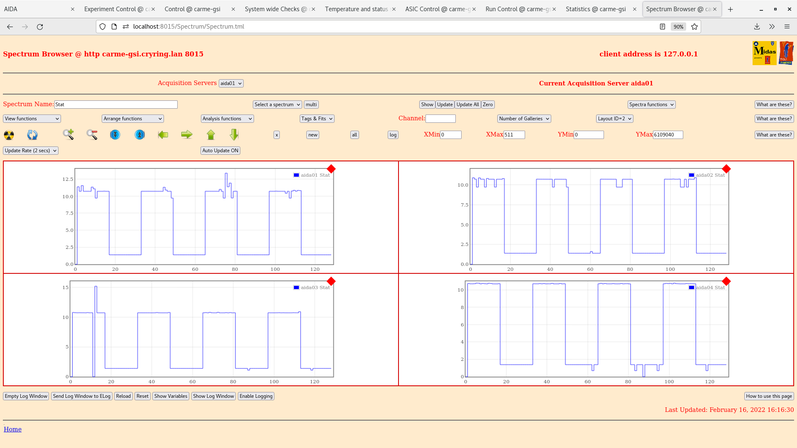Viewport: 797px width, 448px height.
Task: Click the XMax input field
Action: tap(514, 135)
